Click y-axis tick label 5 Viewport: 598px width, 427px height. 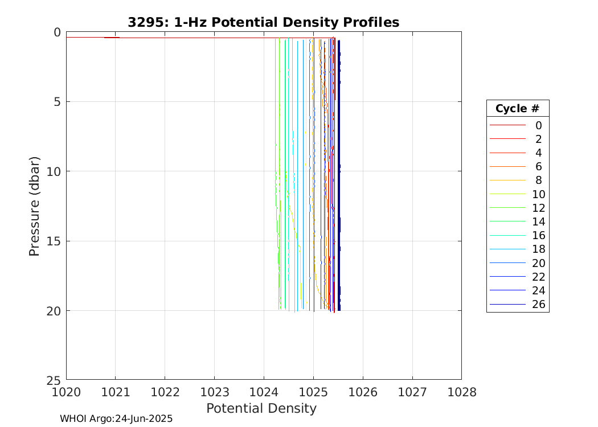[57, 102]
